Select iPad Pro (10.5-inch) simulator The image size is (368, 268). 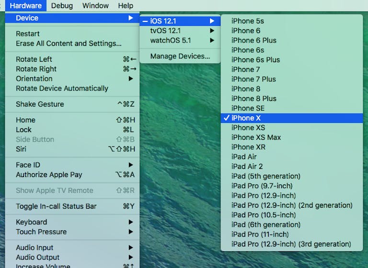(292, 215)
